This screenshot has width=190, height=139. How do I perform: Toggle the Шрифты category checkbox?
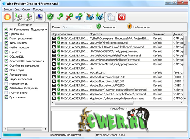6,52
